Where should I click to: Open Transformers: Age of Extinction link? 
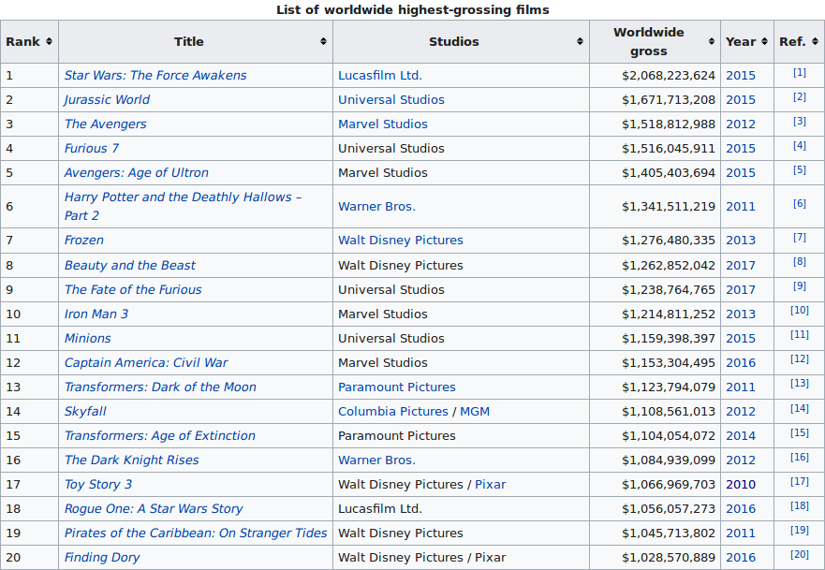point(159,435)
